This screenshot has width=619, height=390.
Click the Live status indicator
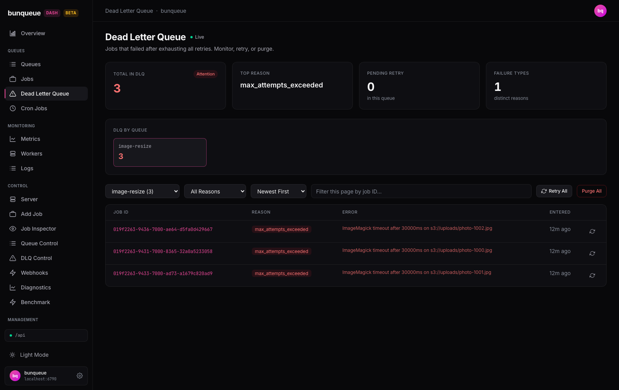[197, 37]
